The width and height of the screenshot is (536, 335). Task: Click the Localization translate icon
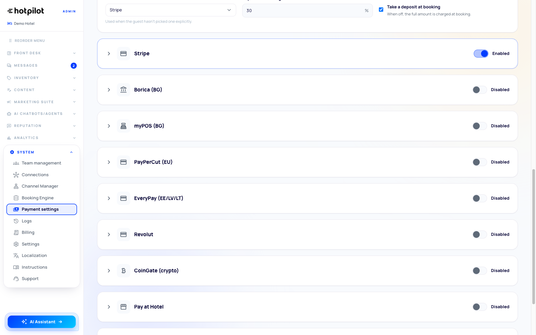pos(16,256)
